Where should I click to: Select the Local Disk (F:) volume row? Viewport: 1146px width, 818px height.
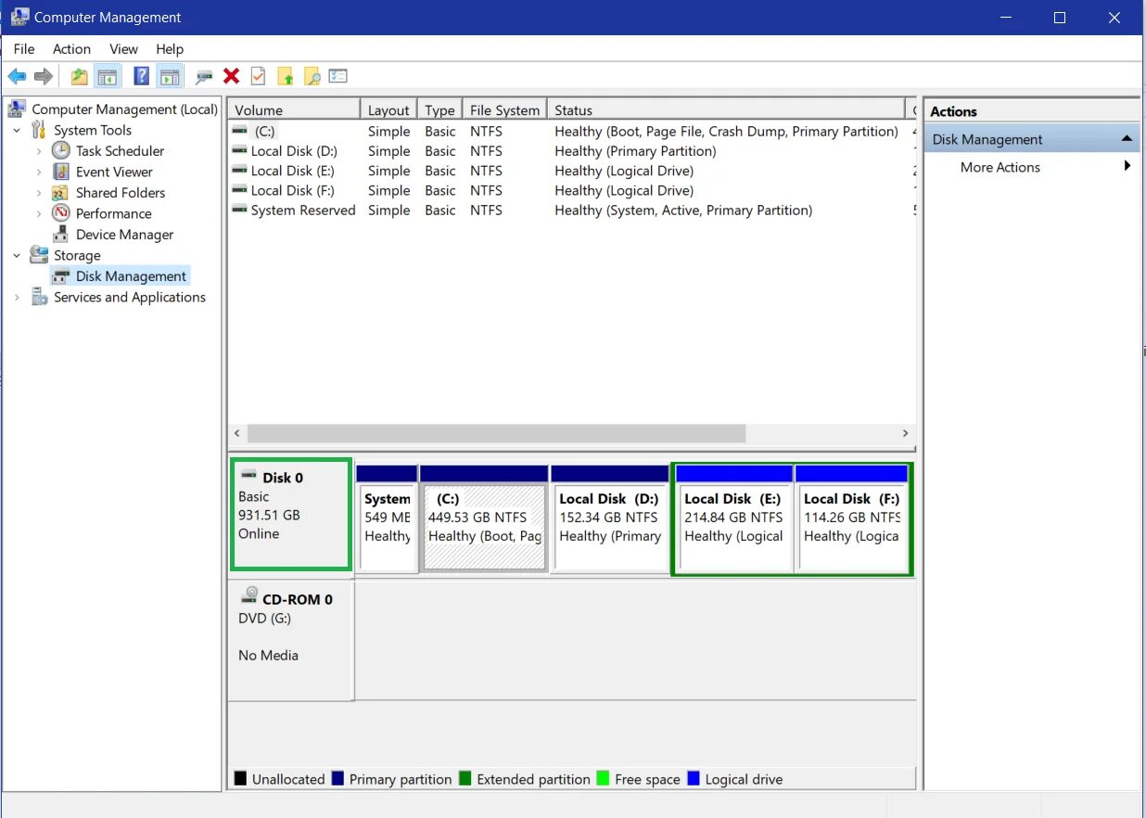click(x=571, y=190)
